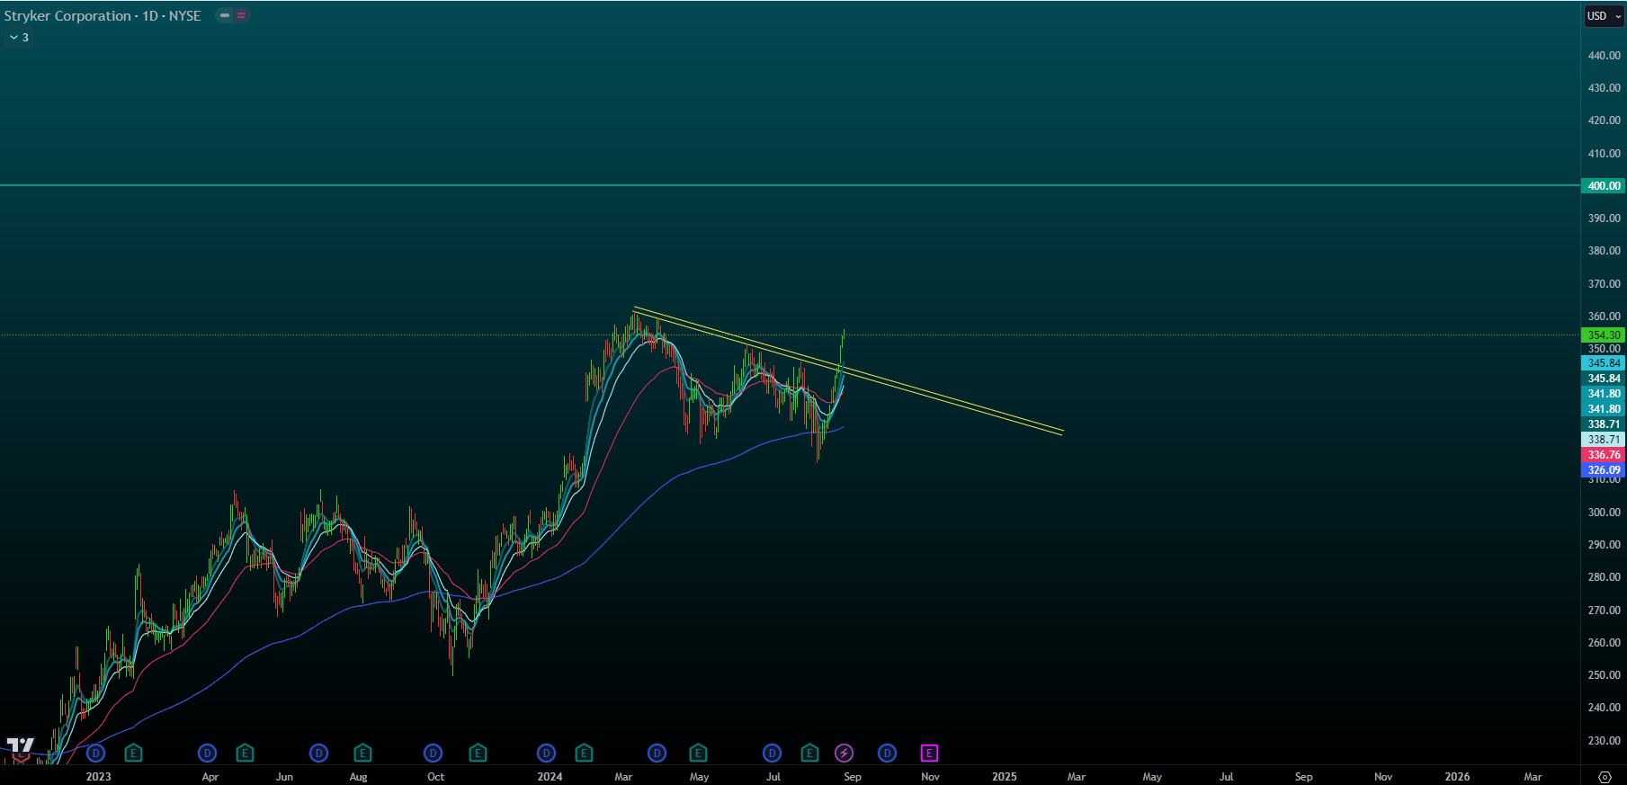Open the earnings marker above the May label
Image resolution: width=1627 pixels, height=785 pixels.
698,753
